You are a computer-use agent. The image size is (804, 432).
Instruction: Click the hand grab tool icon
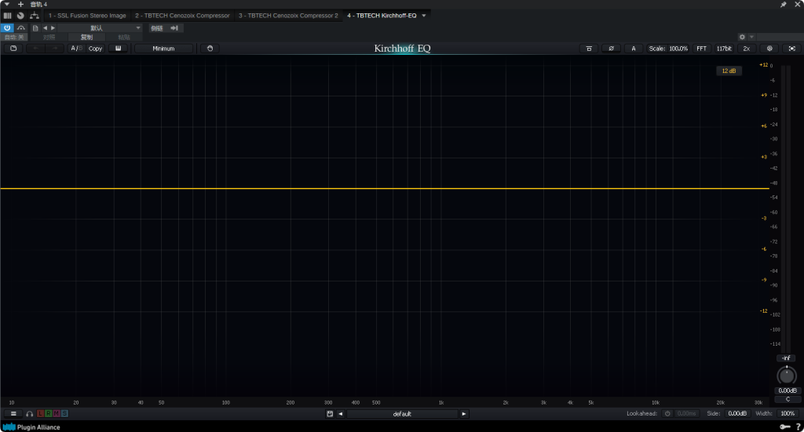coord(210,49)
